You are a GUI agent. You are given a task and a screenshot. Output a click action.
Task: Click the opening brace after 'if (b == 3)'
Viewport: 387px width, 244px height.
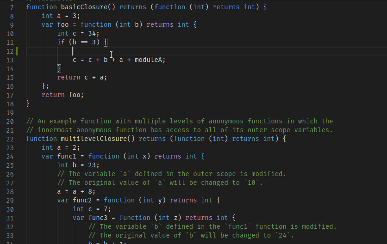pyautogui.click(x=106, y=42)
